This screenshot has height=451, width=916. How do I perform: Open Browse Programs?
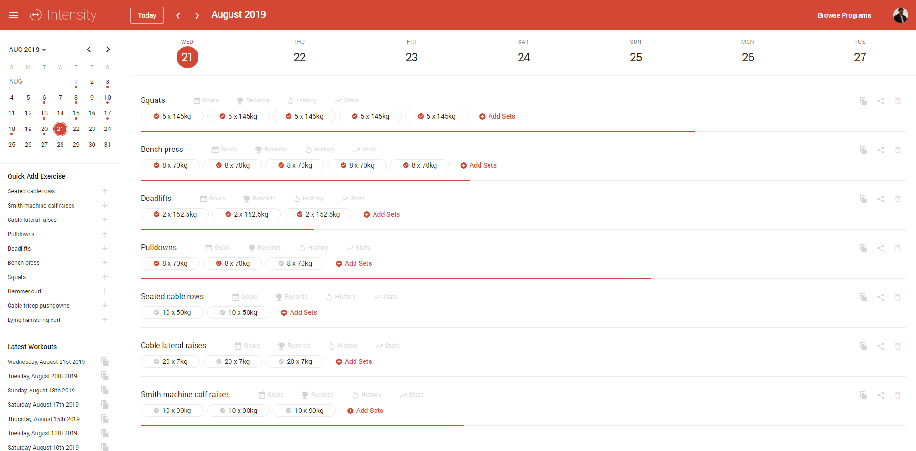(x=844, y=15)
